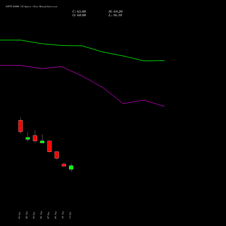This screenshot has width=226, height=226.
Task: Click the open value 'O: 60.00'
Action: [79, 15]
